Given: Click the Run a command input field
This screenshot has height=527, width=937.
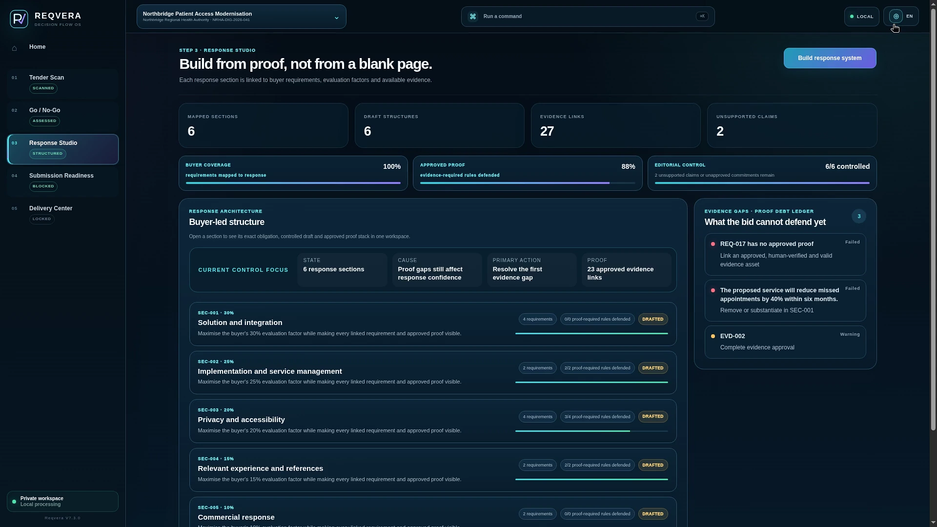Looking at the screenshot, I should [x=588, y=17].
